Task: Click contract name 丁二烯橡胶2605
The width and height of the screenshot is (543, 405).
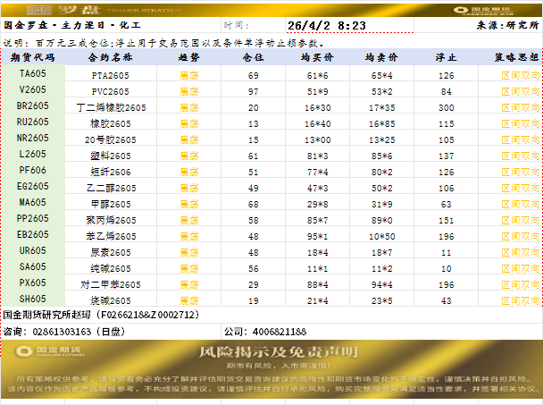Action: pyautogui.click(x=111, y=107)
